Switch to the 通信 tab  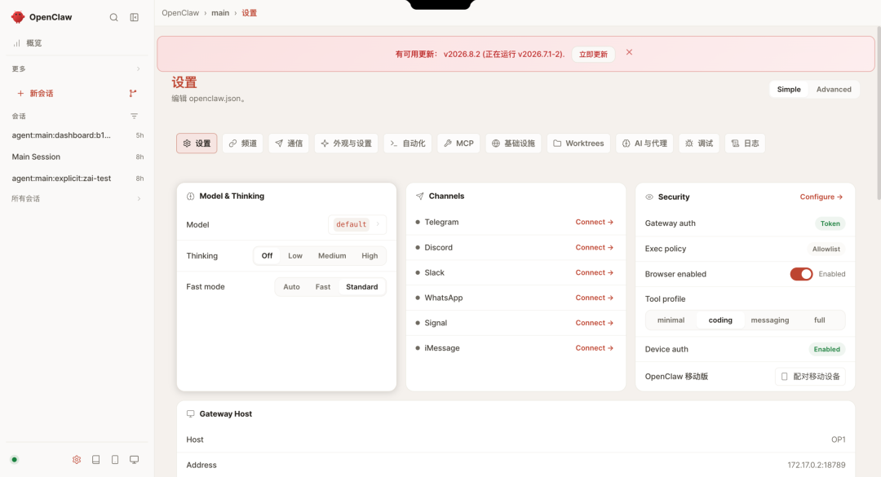[289, 144]
